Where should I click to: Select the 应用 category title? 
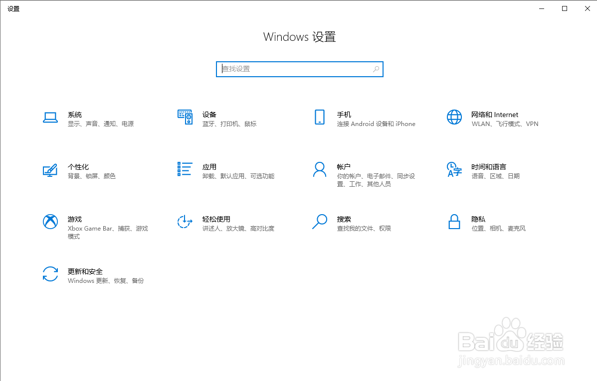[x=209, y=167]
